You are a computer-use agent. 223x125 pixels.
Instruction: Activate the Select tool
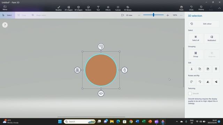[7, 15]
